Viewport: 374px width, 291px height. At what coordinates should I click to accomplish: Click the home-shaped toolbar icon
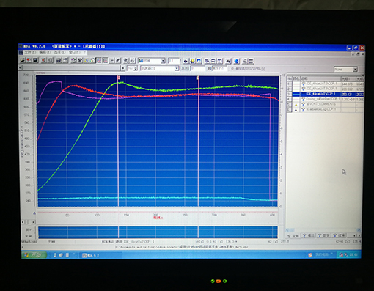coord(228,61)
